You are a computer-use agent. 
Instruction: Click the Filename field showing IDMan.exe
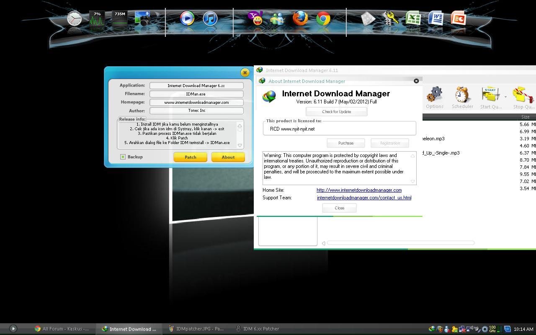196,94
